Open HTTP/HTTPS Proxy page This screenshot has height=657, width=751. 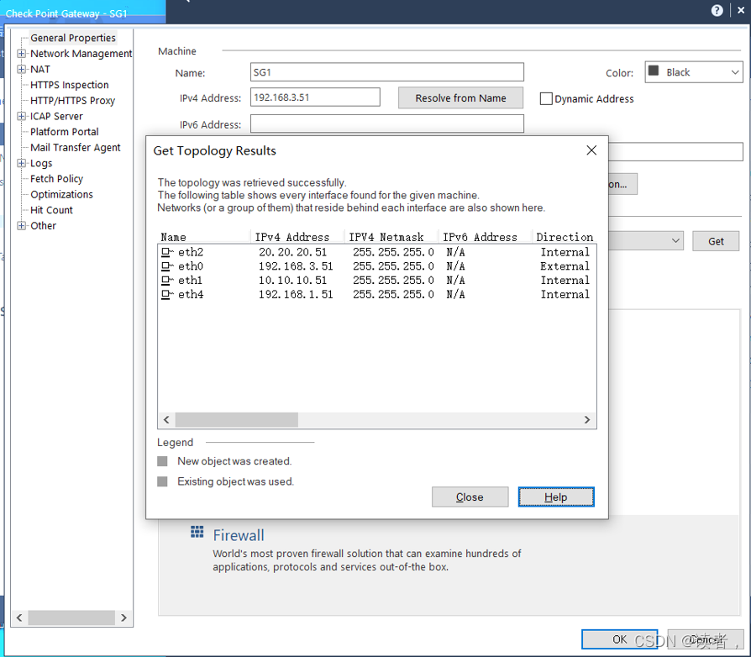point(72,101)
